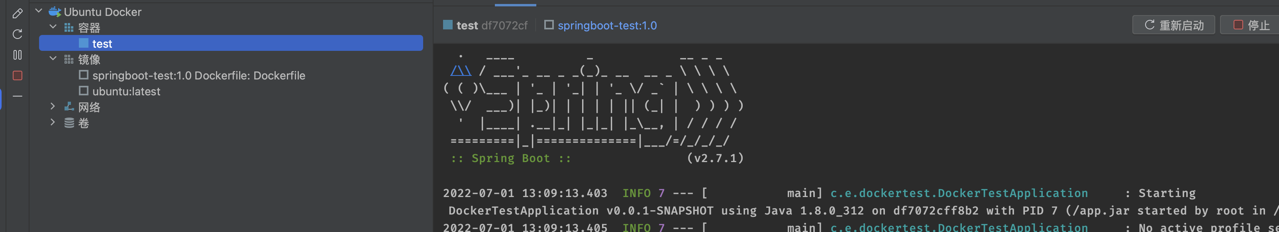This screenshot has width=1279, height=232.
Task: Click the refresh icon in left toolbar
Action: pyautogui.click(x=18, y=34)
